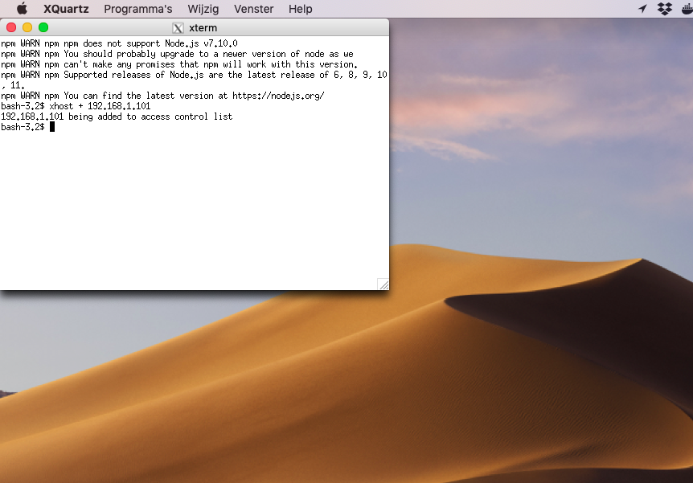Open the Help menu
The width and height of the screenshot is (693, 483).
tap(301, 9)
